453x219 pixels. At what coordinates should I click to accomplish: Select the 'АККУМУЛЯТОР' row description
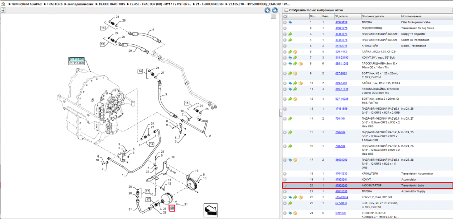tap(372, 186)
